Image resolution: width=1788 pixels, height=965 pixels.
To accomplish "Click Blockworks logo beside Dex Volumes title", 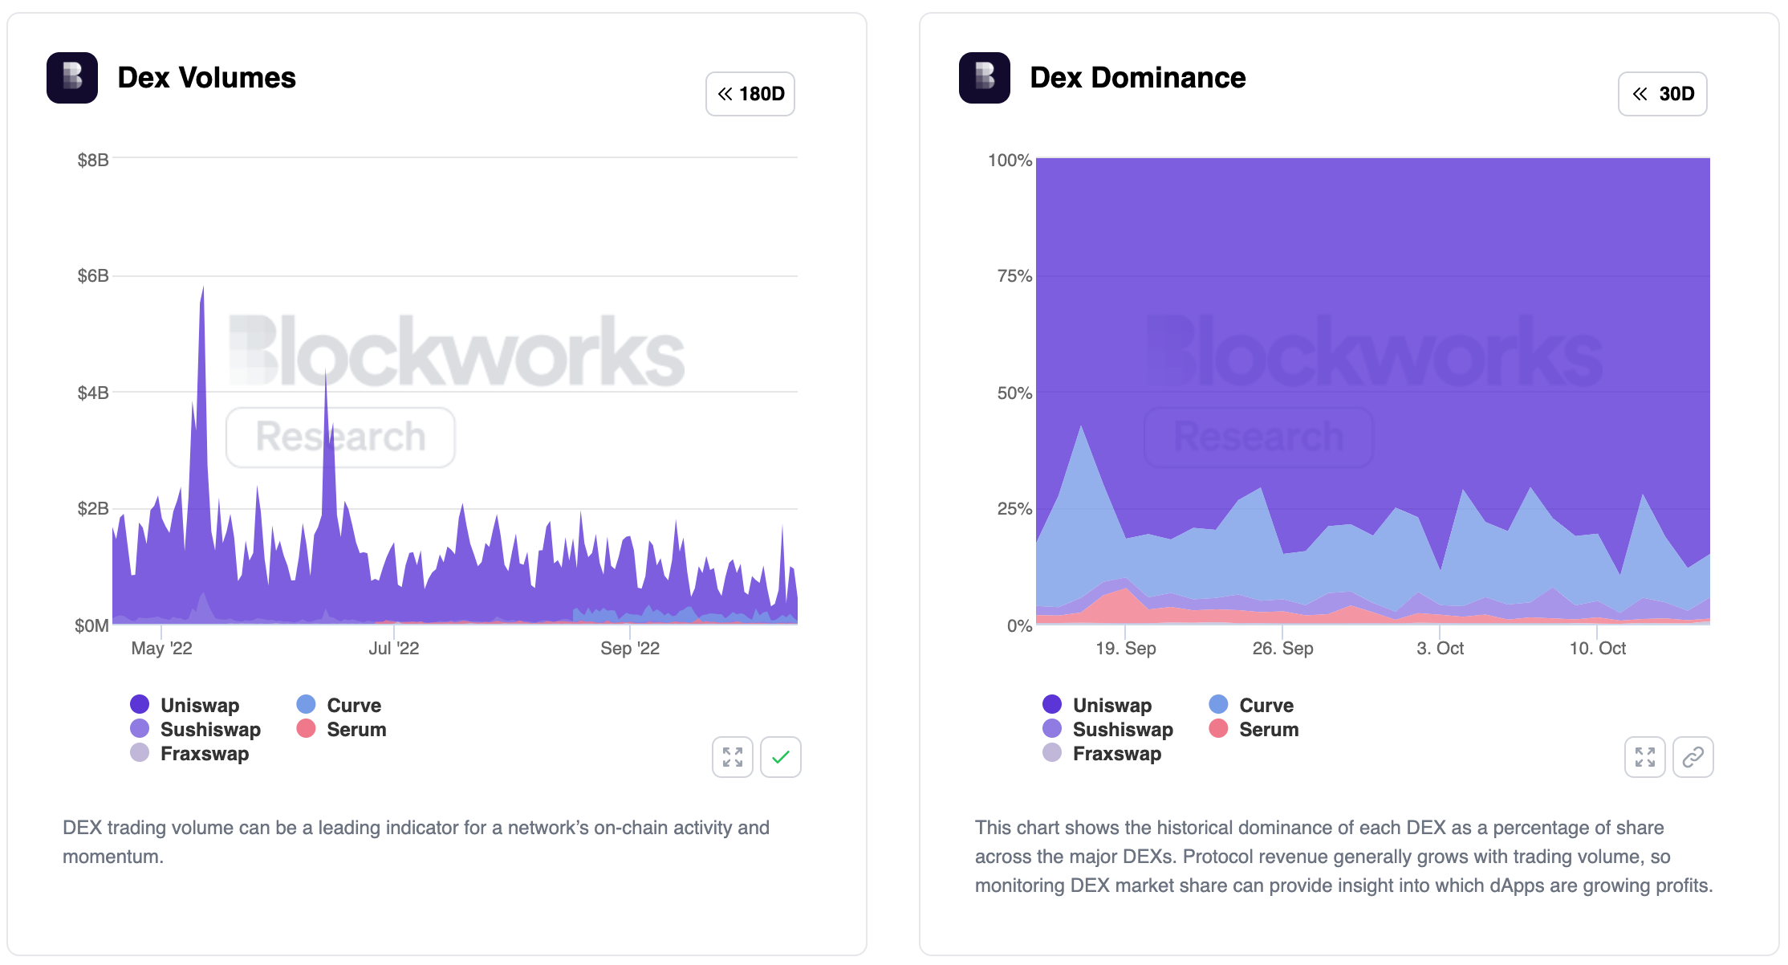I will 72,78.
